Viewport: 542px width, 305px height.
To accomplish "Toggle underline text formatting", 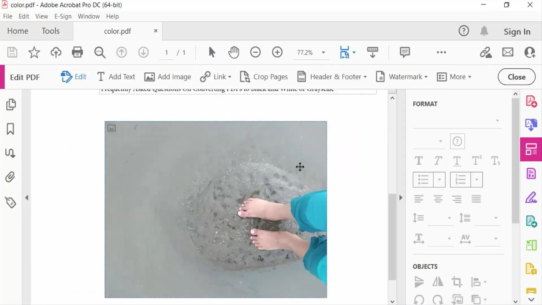I will pos(457,160).
